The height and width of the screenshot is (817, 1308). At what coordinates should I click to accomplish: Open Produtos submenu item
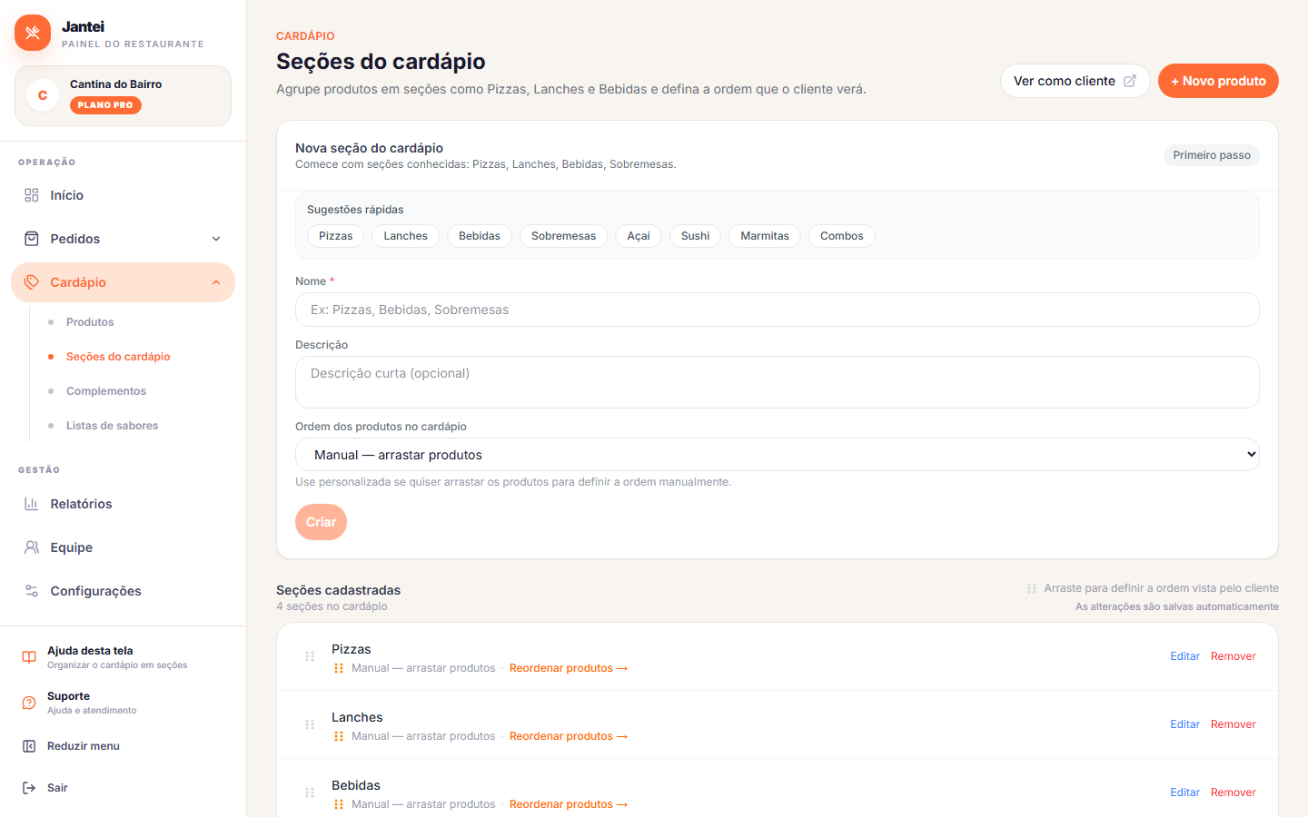click(x=90, y=322)
